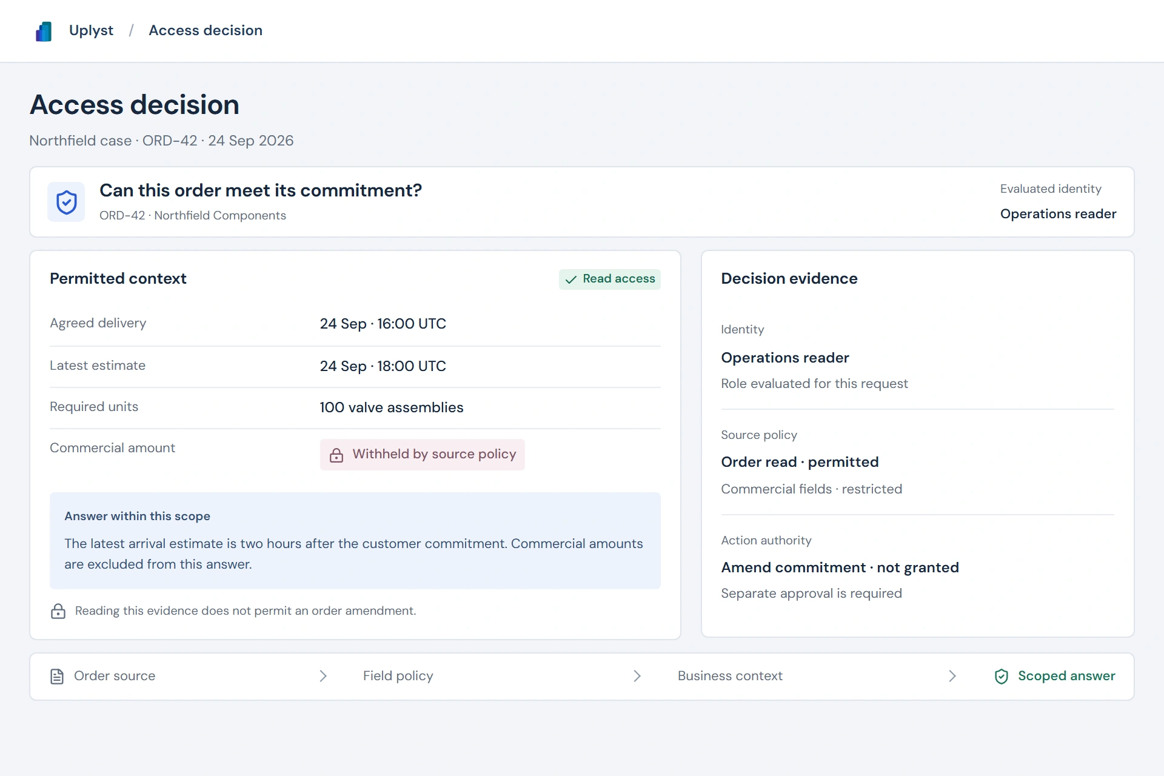Click Role evaluated for this request text
1164x776 pixels.
(814, 384)
